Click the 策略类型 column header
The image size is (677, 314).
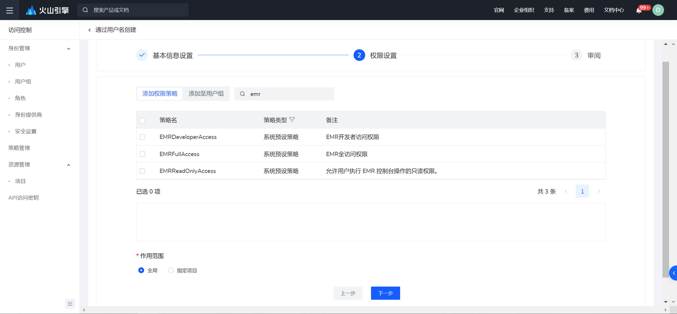(275, 120)
